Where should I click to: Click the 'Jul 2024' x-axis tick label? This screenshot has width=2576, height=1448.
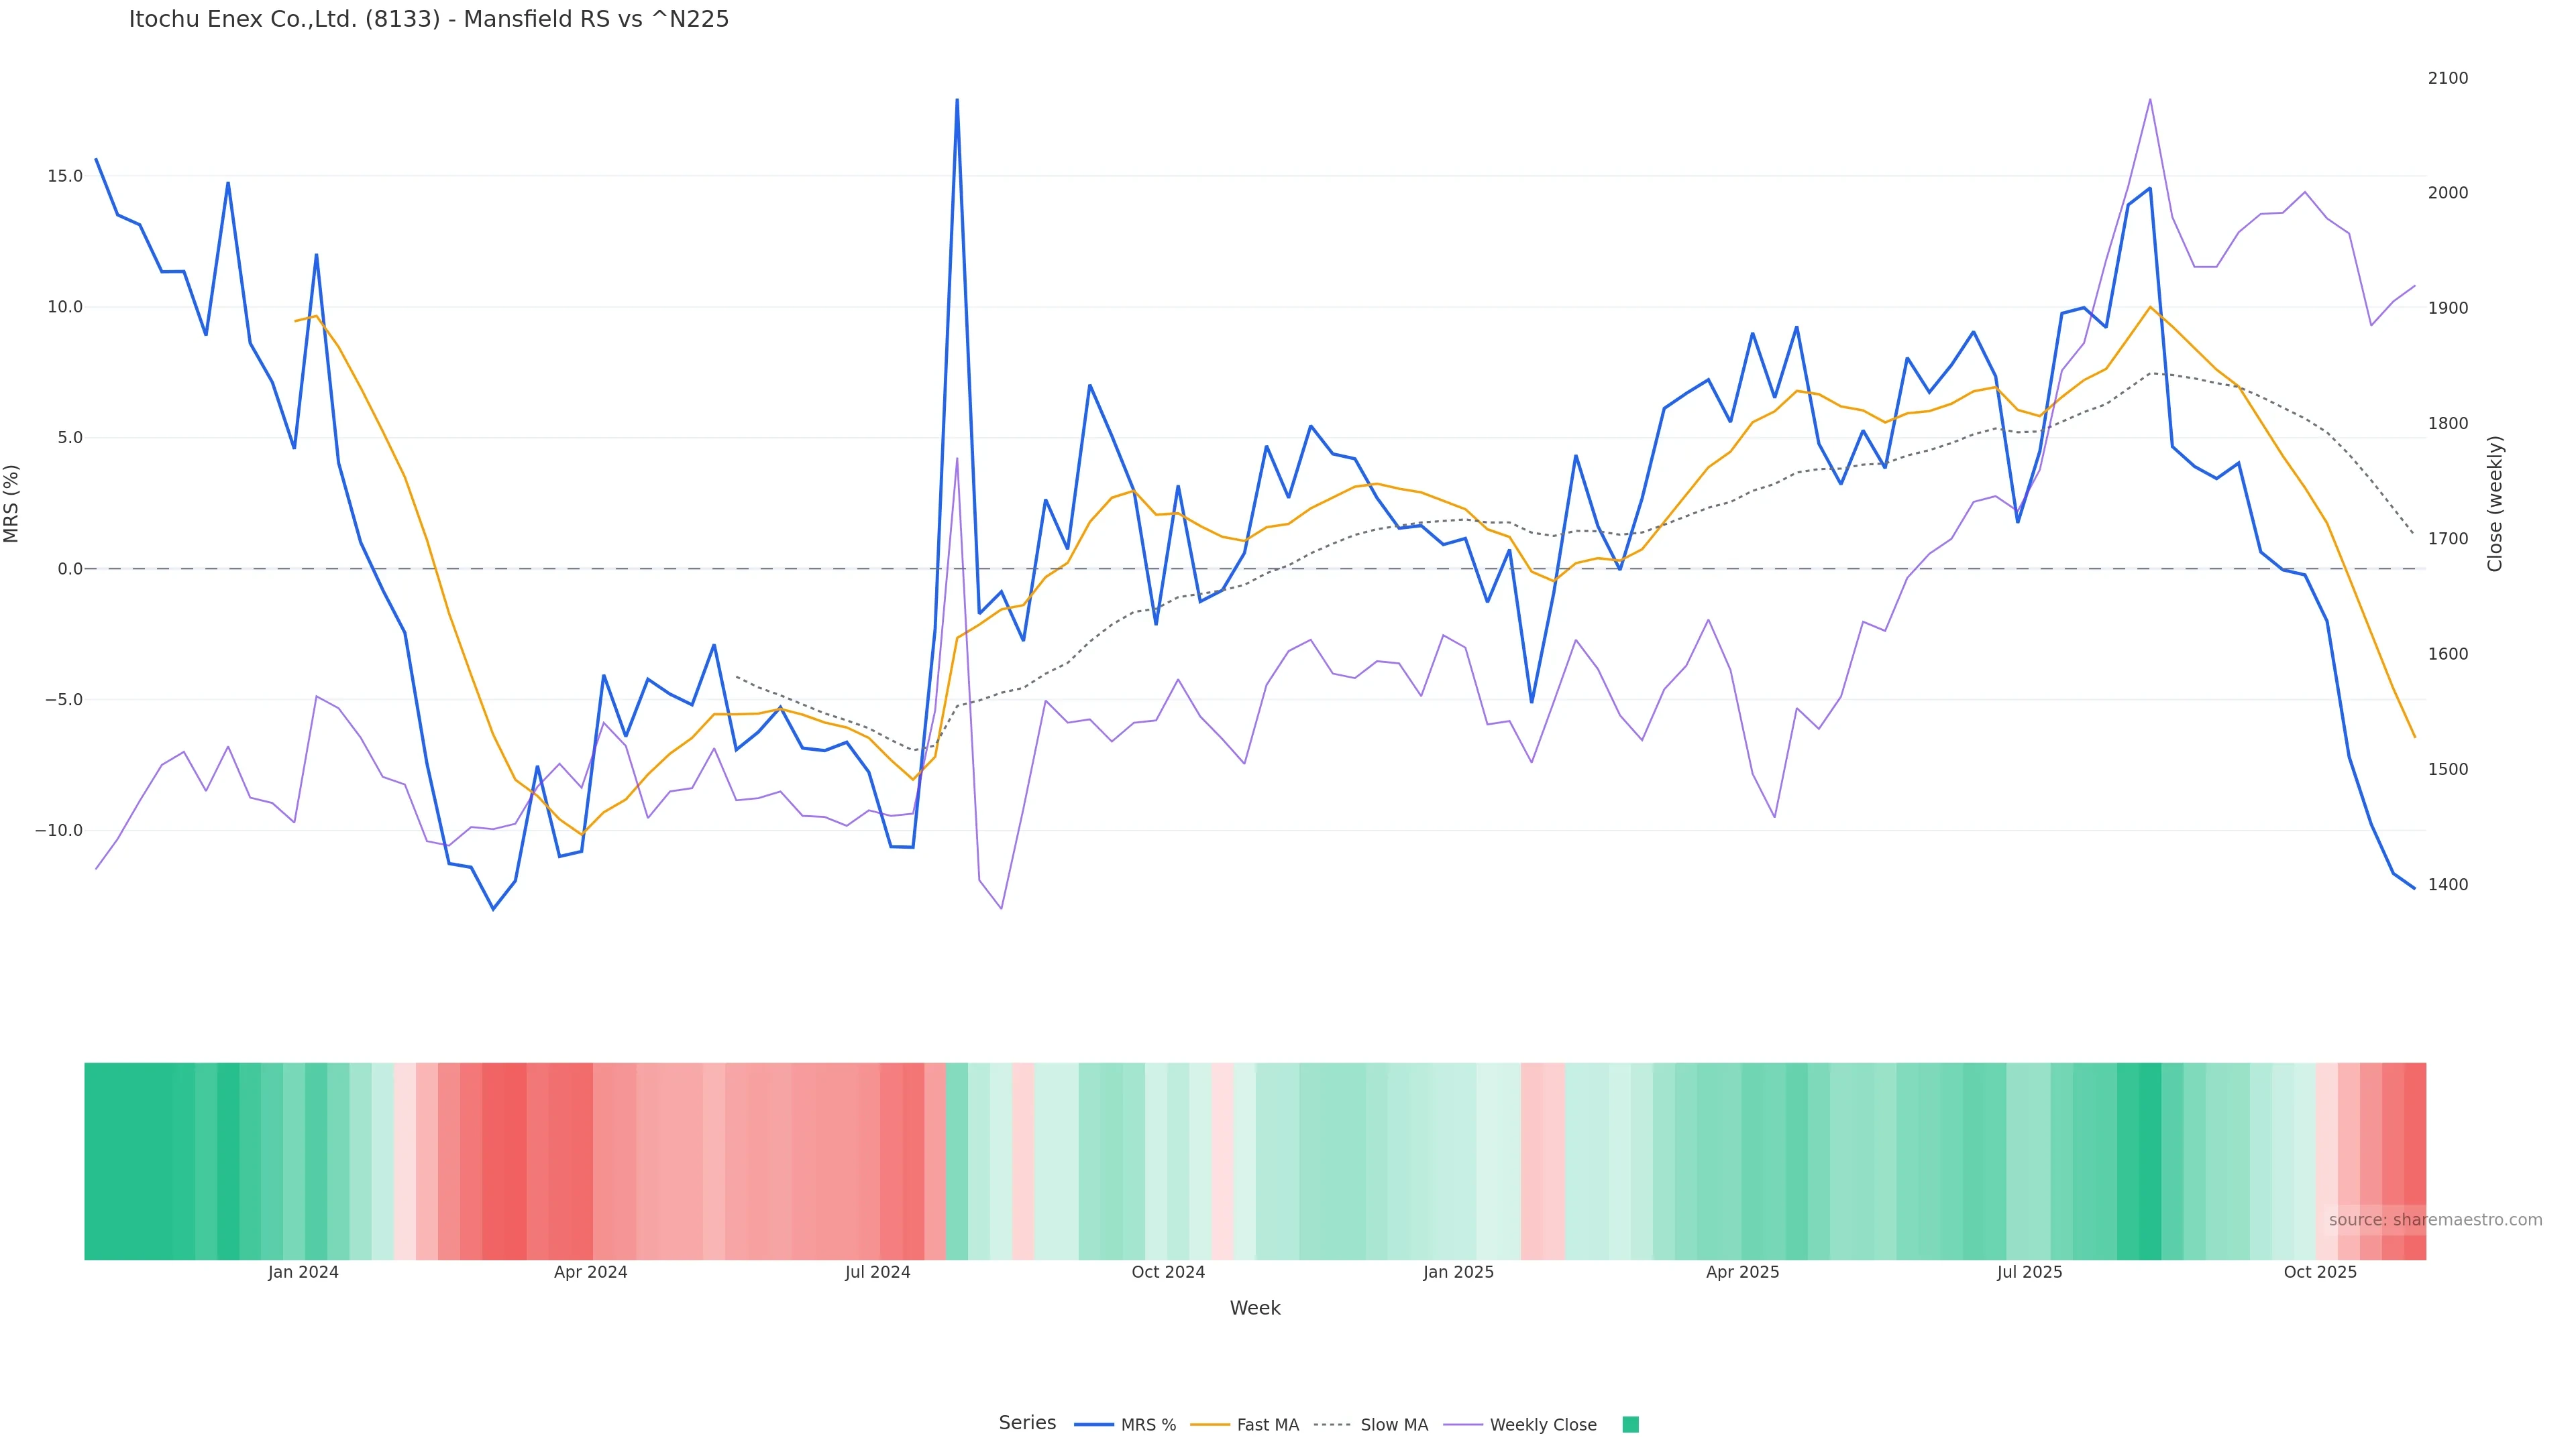click(x=877, y=1272)
